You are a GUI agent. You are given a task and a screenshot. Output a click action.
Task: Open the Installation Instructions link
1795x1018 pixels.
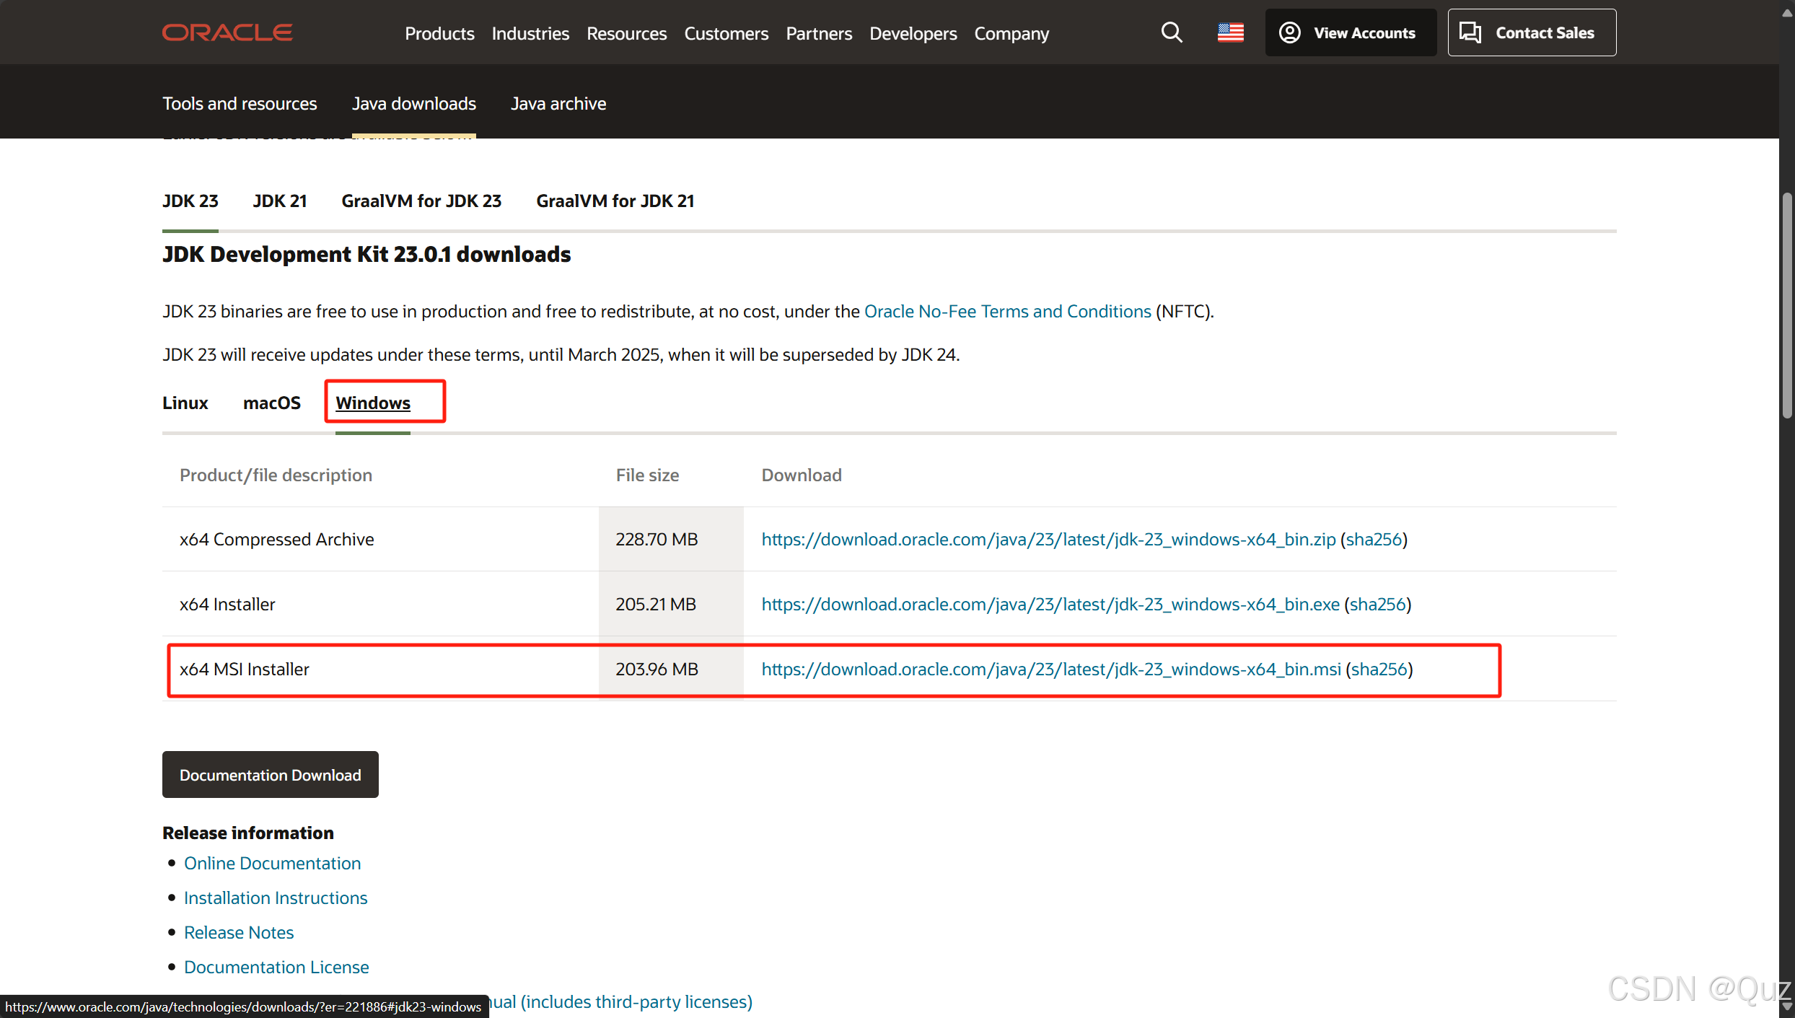pyautogui.click(x=276, y=898)
